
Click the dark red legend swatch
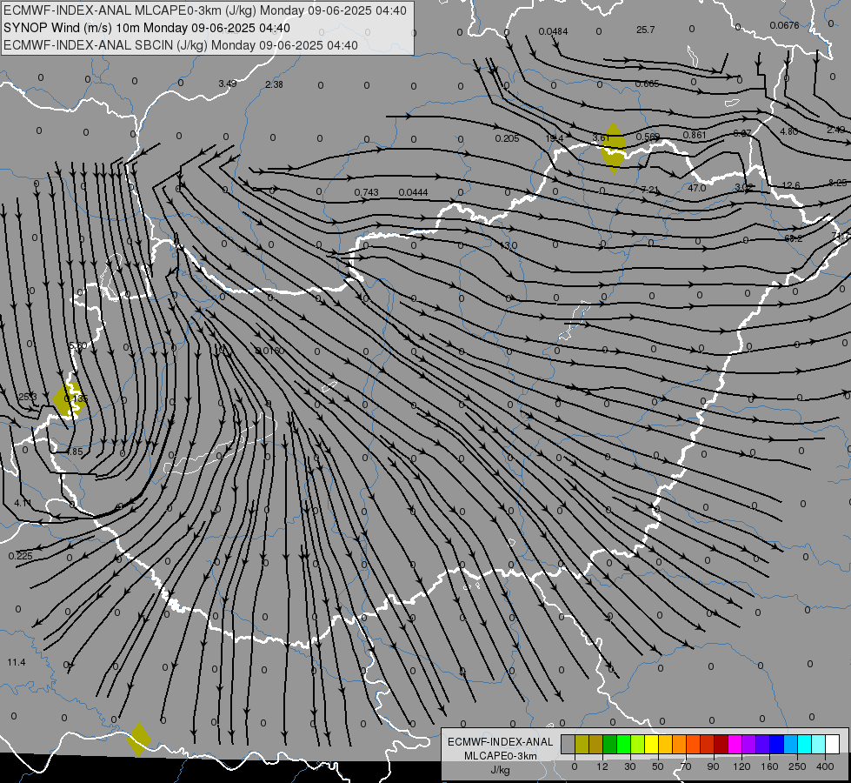click(721, 745)
